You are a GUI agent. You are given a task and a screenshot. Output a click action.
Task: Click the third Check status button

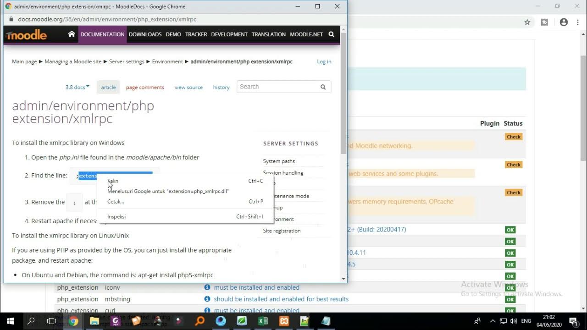click(x=514, y=192)
